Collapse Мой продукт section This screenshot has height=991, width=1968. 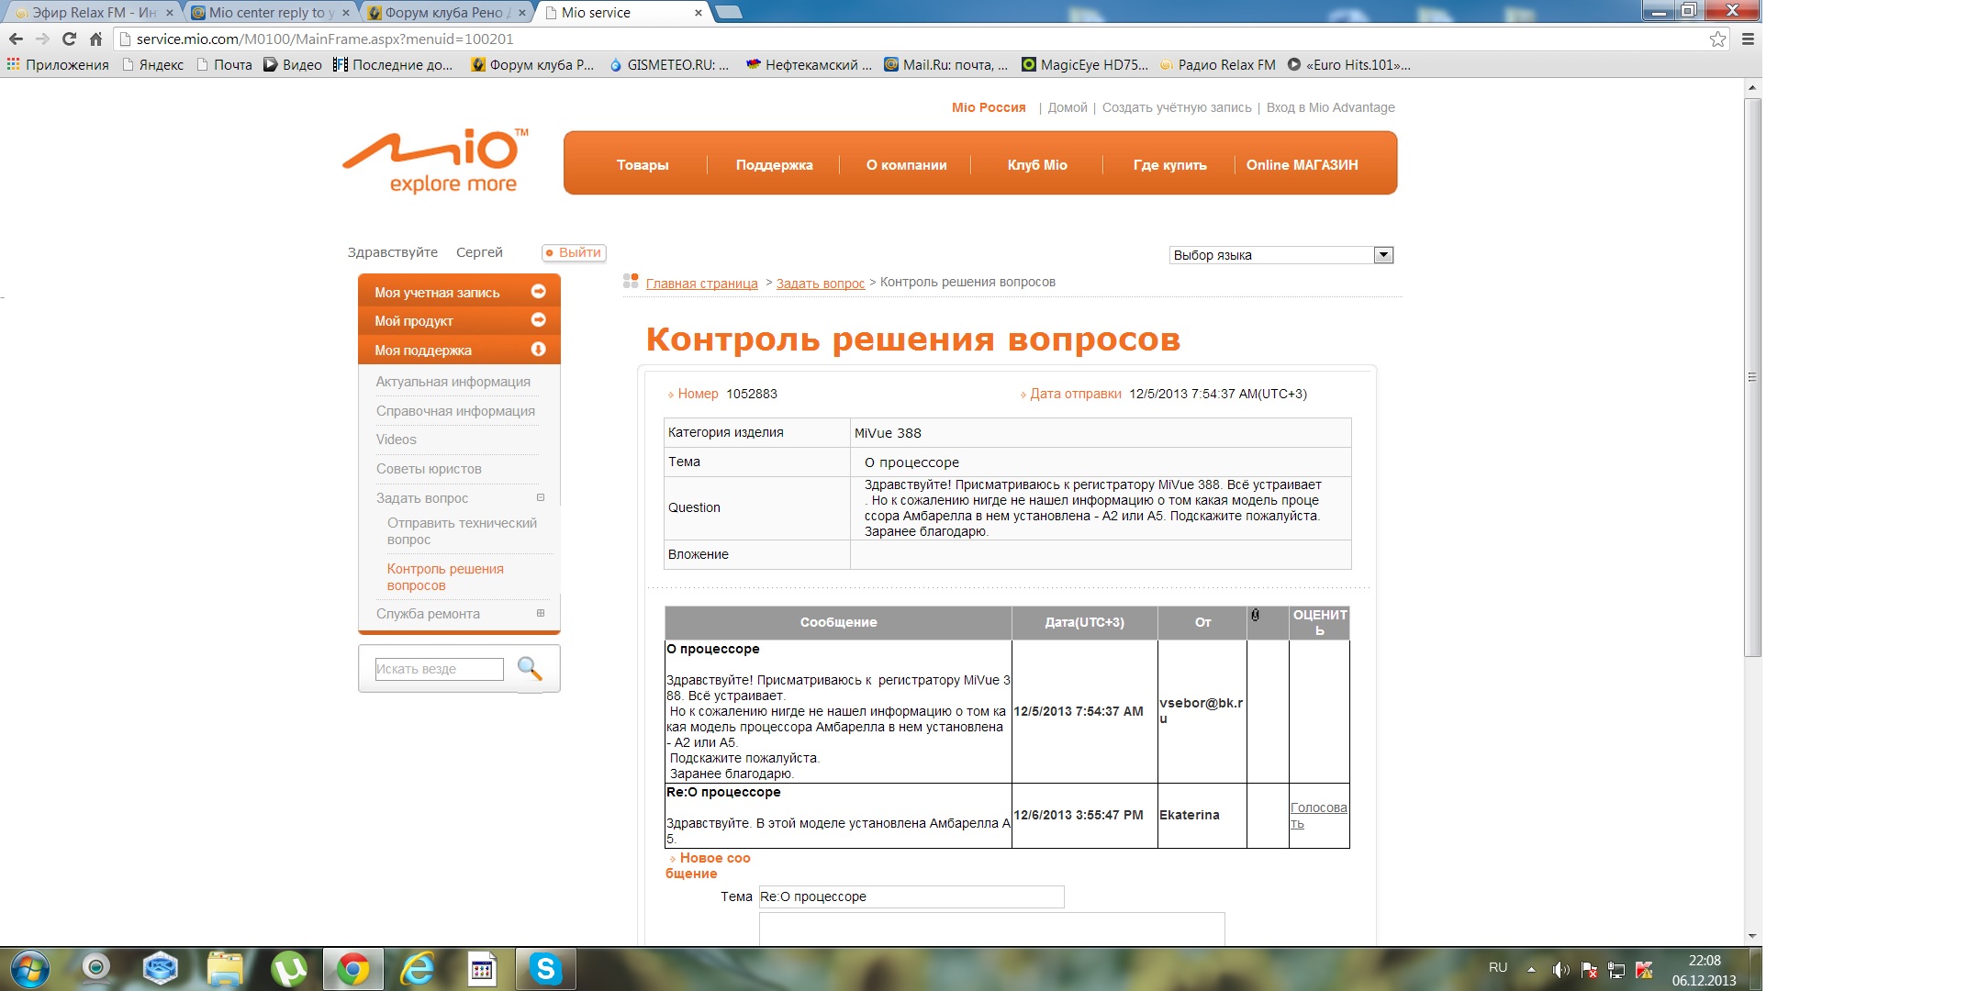(539, 319)
